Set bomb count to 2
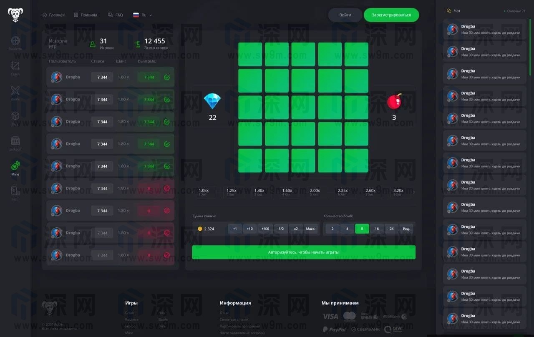This screenshot has height=337, width=534. point(332,229)
